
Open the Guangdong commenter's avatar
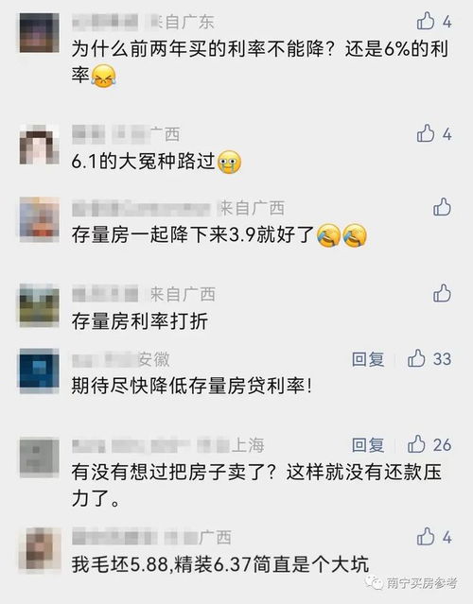[39, 33]
